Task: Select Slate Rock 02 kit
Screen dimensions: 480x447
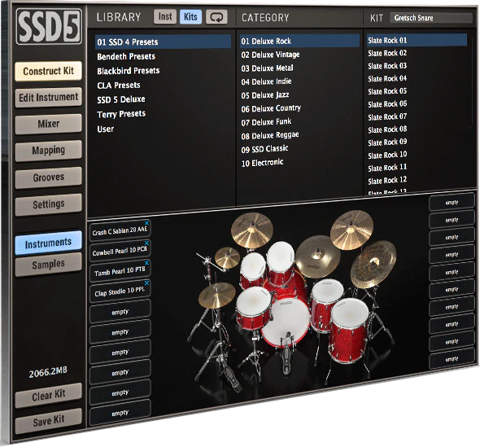Action: tap(387, 53)
